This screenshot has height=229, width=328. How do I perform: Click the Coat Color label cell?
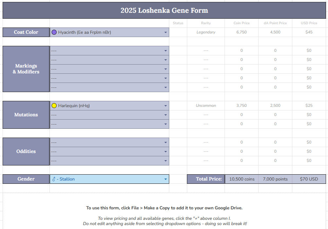coord(26,32)
